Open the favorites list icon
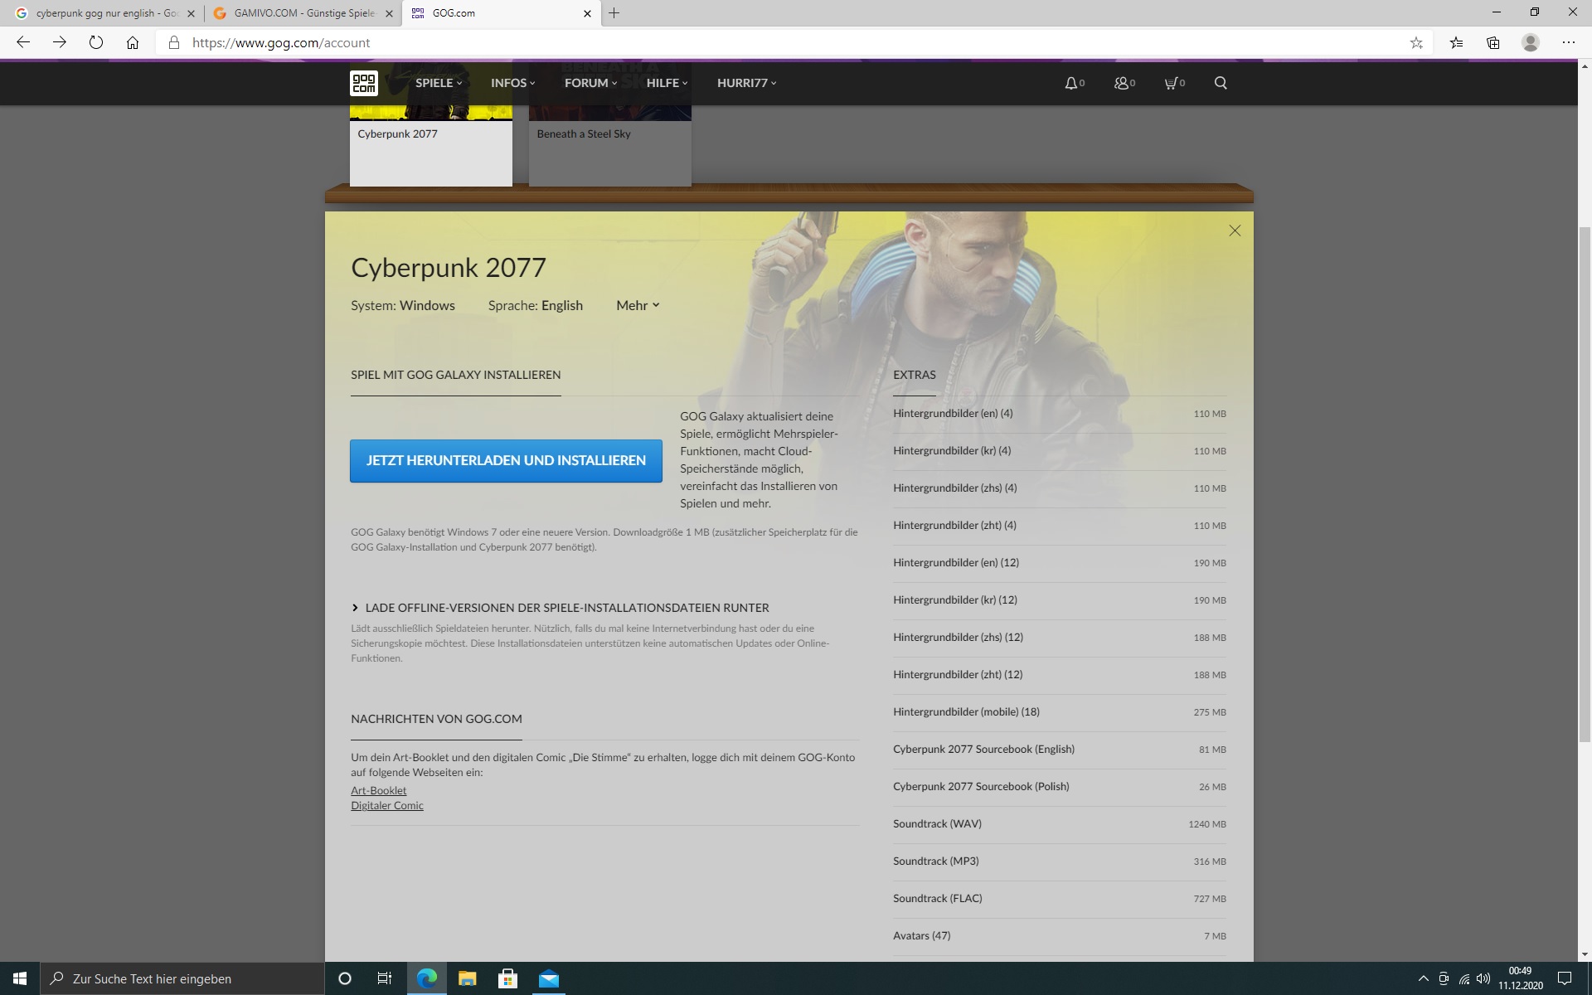Image resolution: width=1592 pixels, height=995 pixels. tap(1456, 42)
